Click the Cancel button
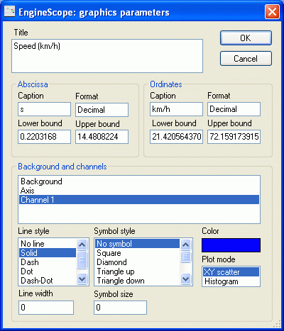 tap(246, 59)
